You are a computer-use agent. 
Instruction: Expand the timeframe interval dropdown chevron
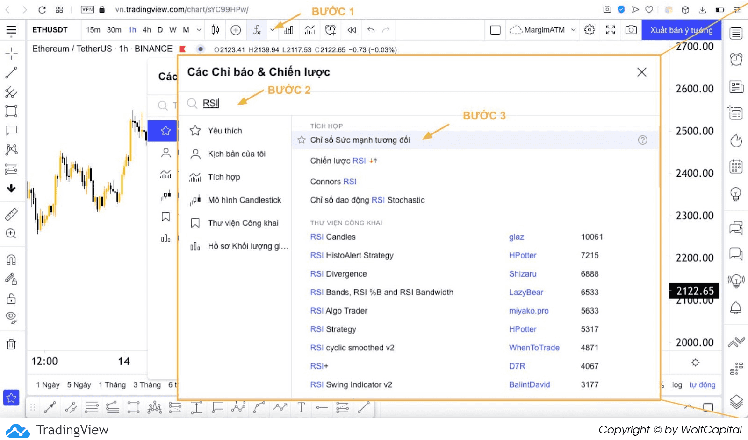pyautogui.click(x=199, y=30)
